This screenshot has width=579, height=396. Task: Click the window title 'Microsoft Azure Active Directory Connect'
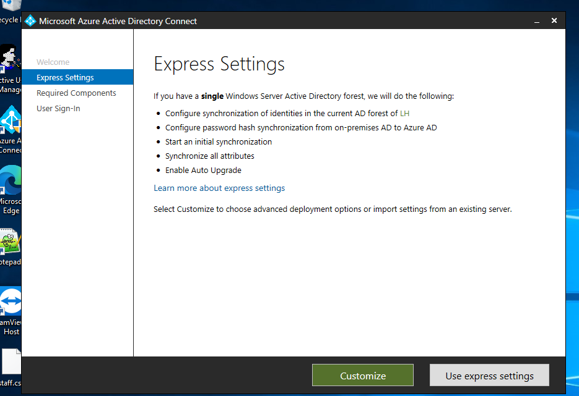[x=118, y=21]
